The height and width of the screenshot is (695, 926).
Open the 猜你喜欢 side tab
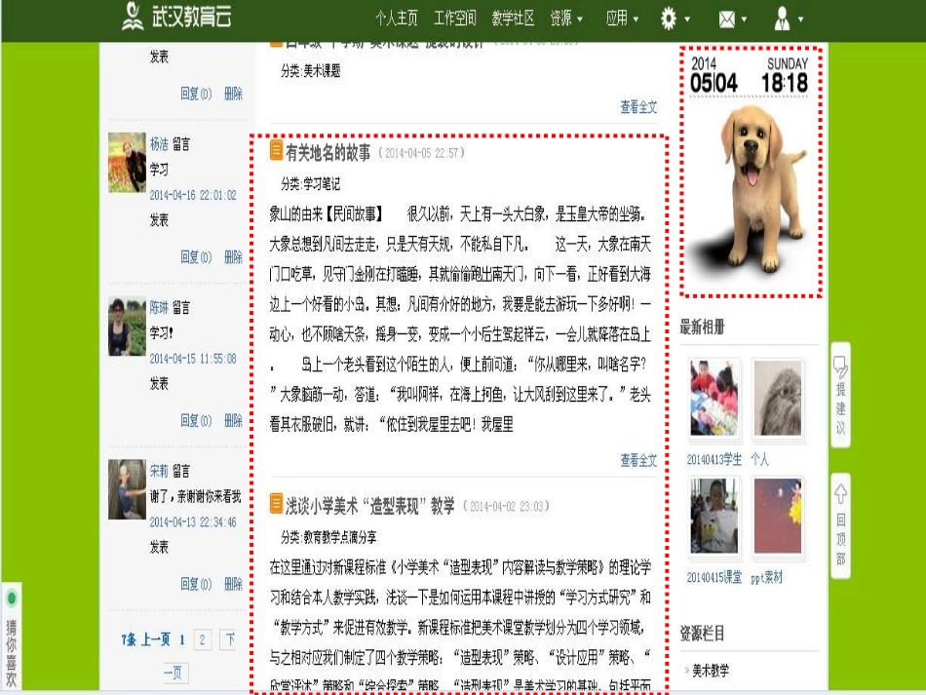(12, 637)
